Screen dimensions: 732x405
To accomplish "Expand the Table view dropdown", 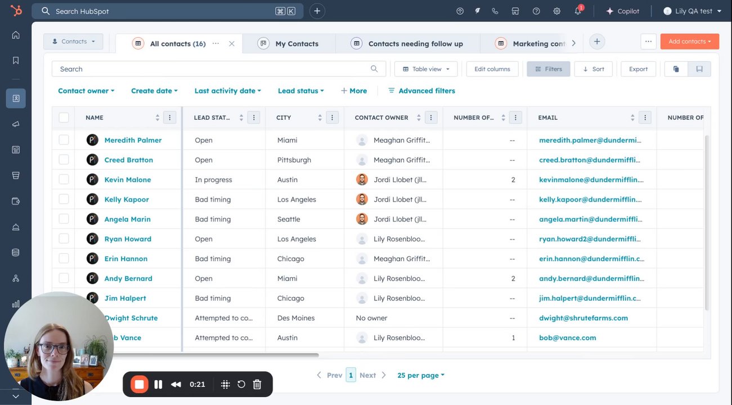I will click(x=426, y=69).
